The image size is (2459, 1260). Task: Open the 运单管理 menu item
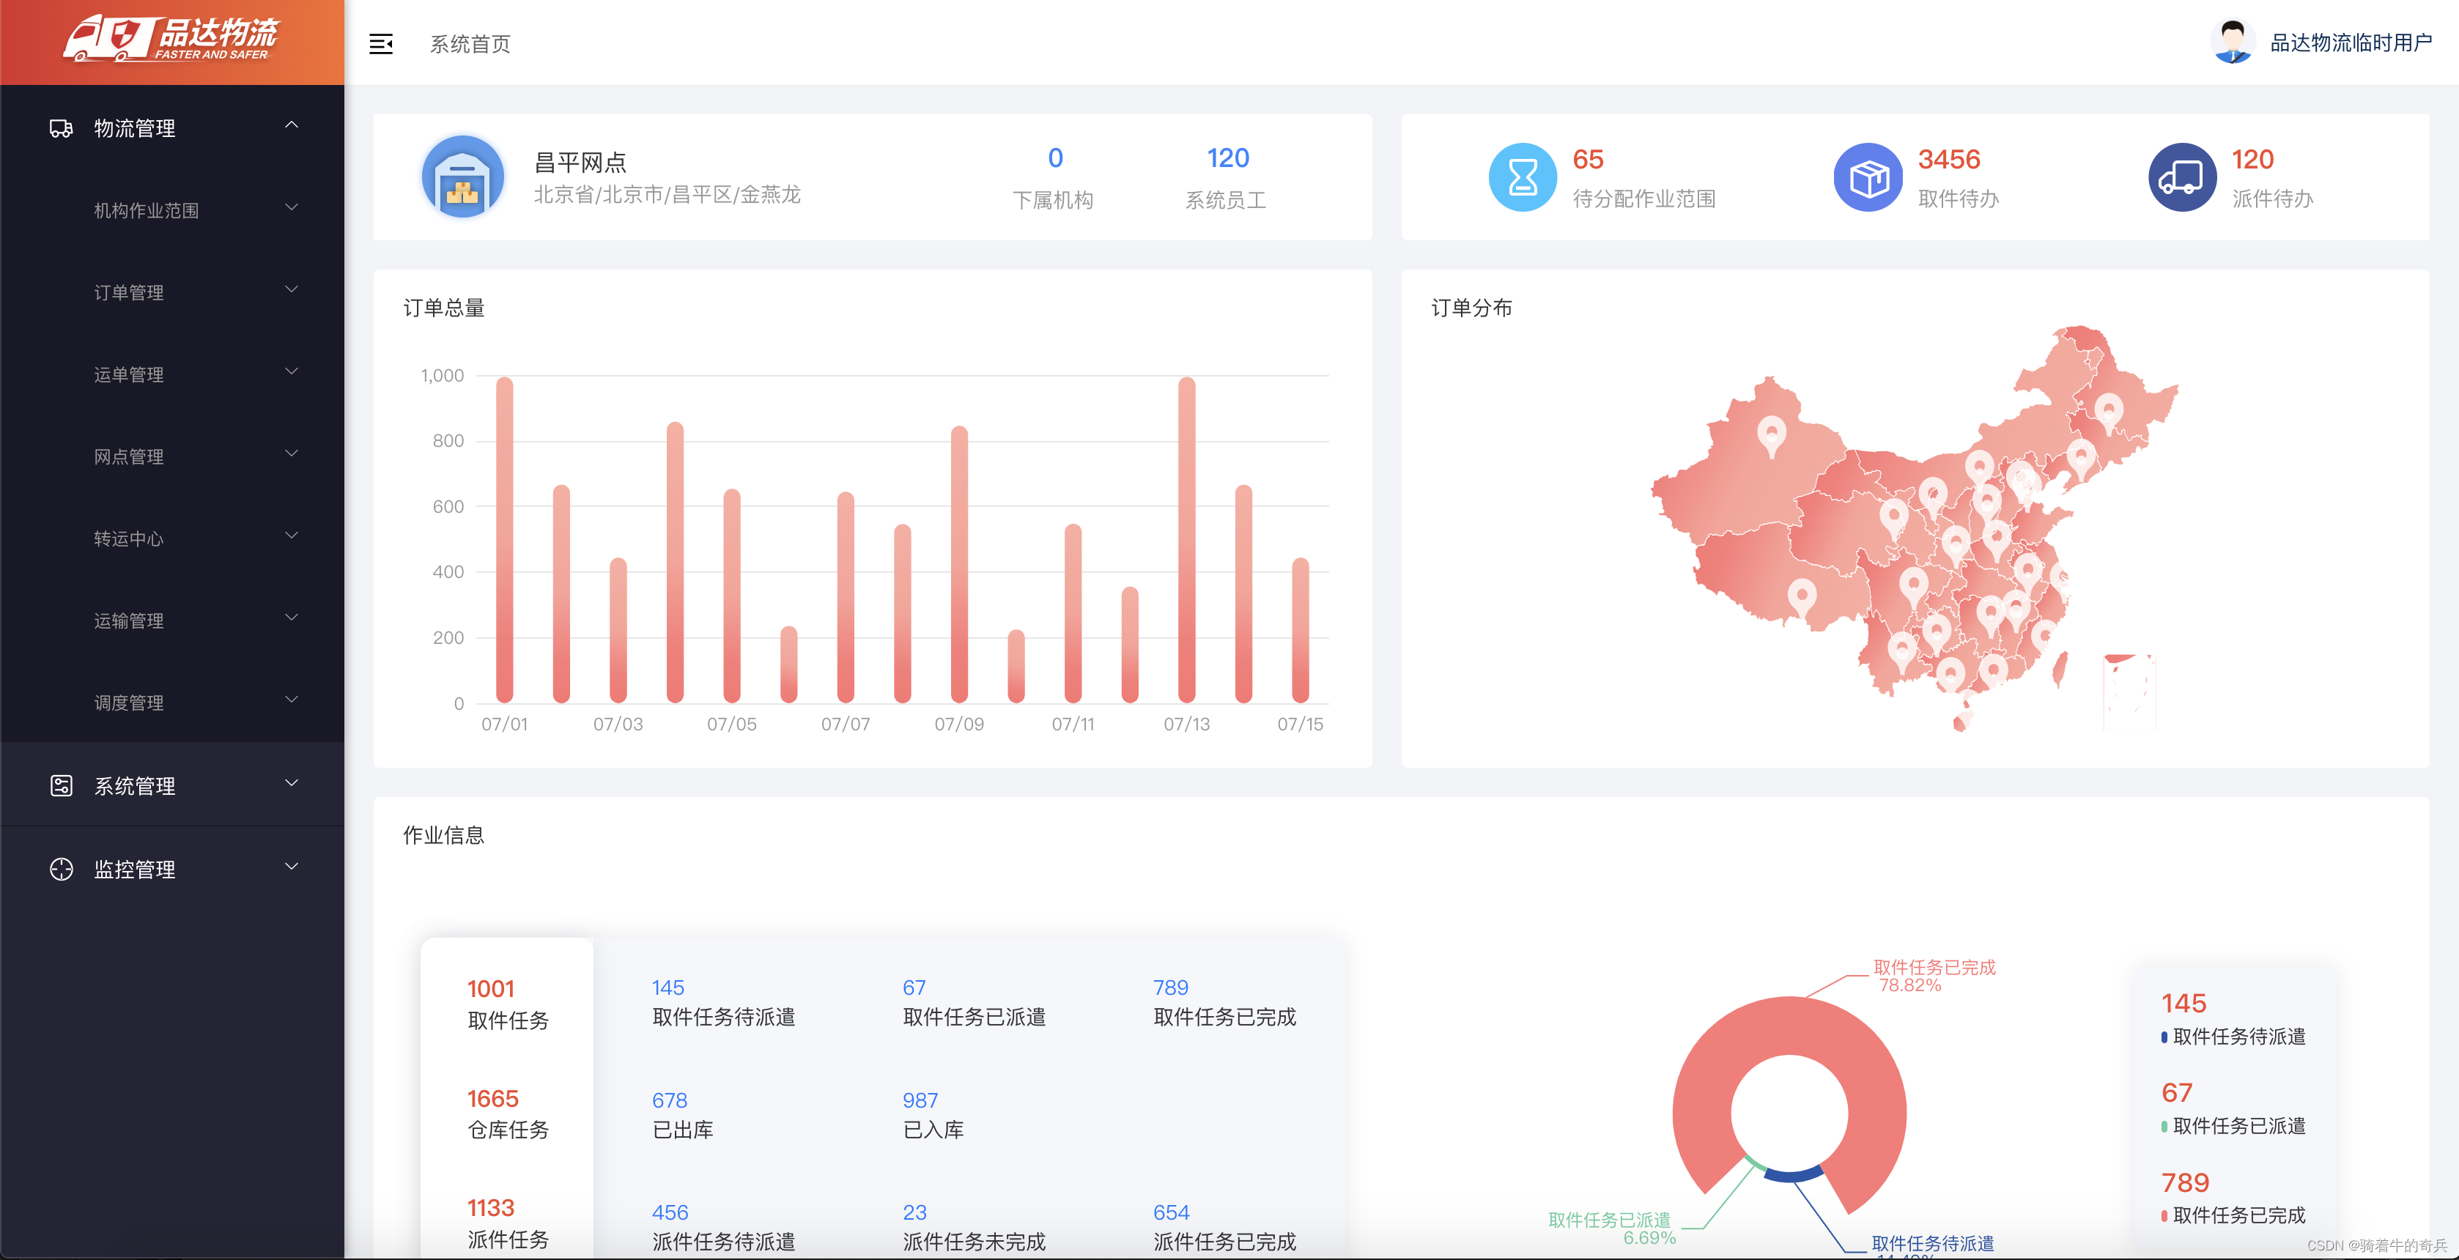(x=129, y=374)
